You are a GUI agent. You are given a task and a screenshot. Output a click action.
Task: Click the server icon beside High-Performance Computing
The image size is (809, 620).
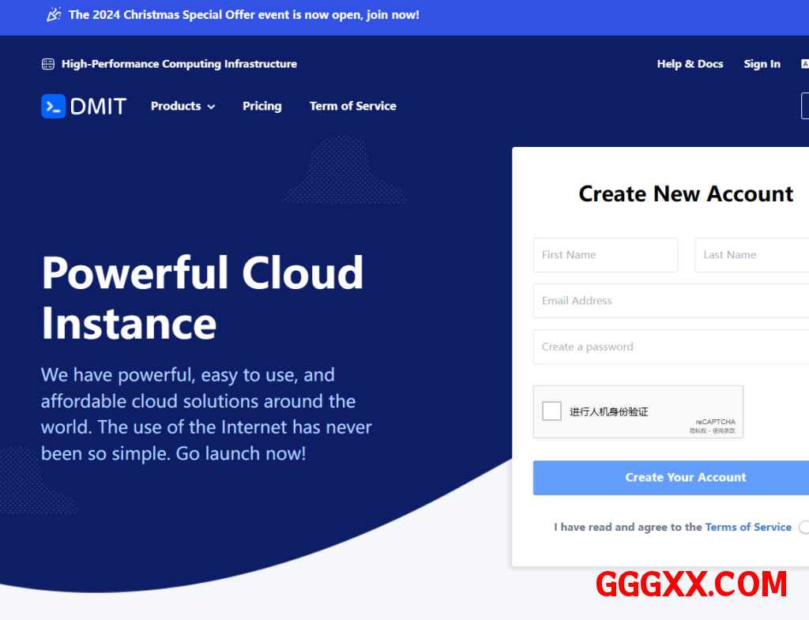coord(48,64)
